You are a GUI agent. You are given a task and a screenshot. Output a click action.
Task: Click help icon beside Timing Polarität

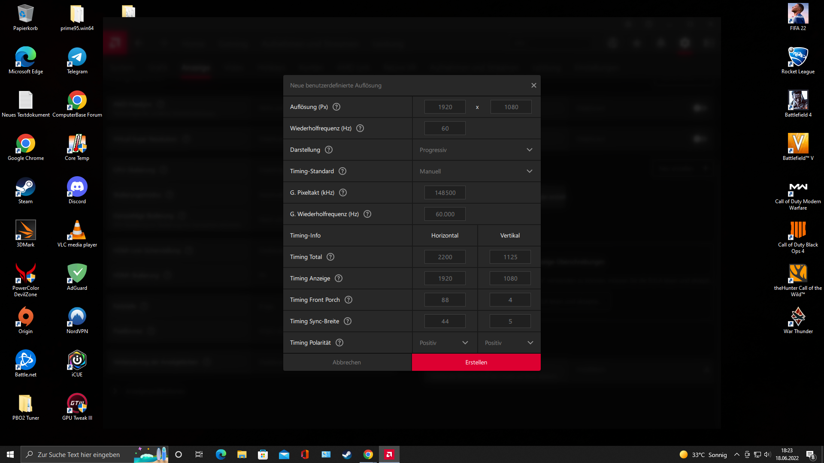pyautogui.click(x=339, y=343)
